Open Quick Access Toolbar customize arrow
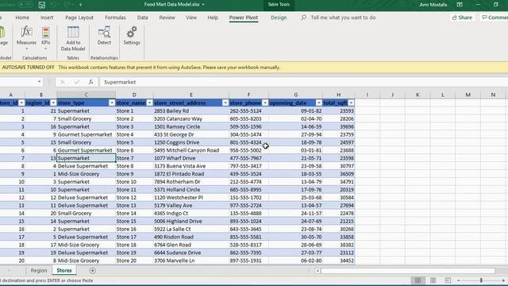 80,5
